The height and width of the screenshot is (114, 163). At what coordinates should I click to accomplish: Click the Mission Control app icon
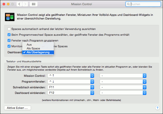point(10,17)
